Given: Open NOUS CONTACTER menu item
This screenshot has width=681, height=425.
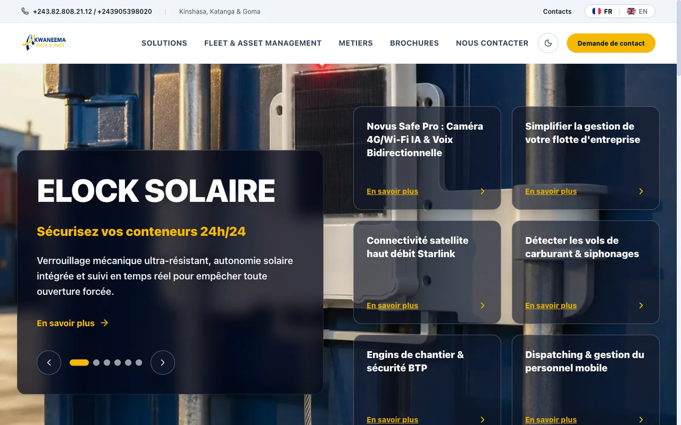Looking at the screenshot, I should tap(492, 43).
